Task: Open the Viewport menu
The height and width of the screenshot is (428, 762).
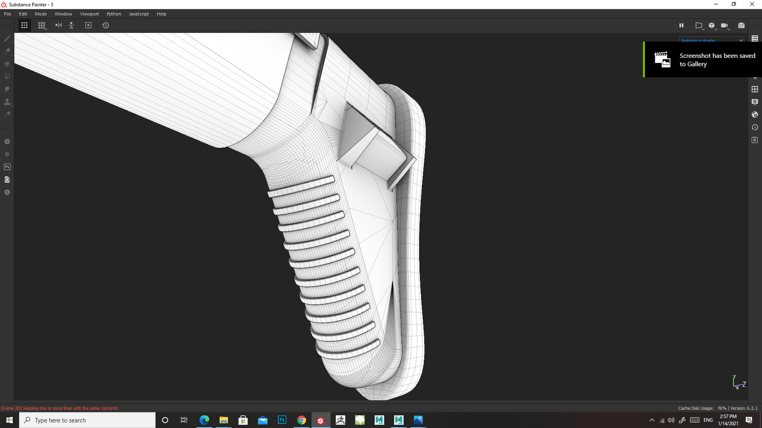Action: click(89, 14)
